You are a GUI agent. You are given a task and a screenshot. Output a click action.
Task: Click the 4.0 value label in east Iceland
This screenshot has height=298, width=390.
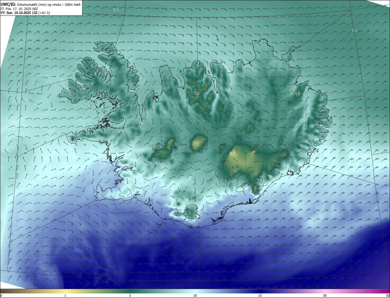pos(298,94)
